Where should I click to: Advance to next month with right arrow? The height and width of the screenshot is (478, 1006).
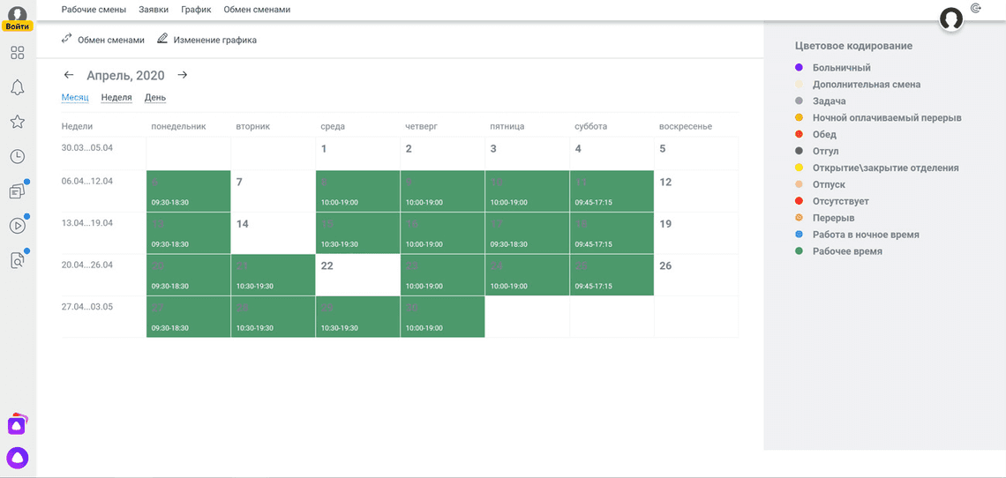[182, 75]
